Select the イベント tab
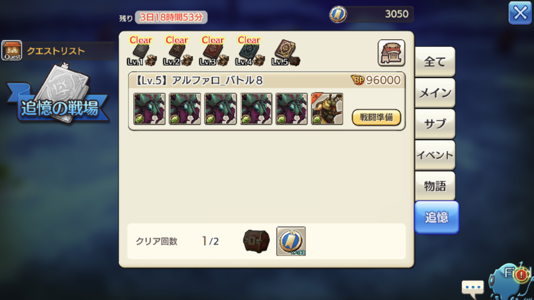The height and width of the screenshot is (300, 534). [x=435, y=155]
